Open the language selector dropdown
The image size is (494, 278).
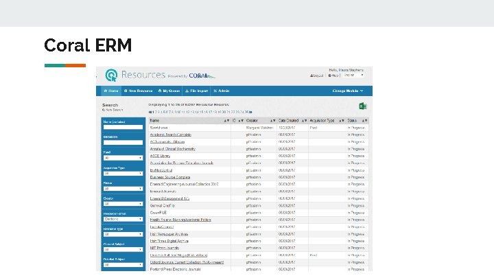[353, 76]
